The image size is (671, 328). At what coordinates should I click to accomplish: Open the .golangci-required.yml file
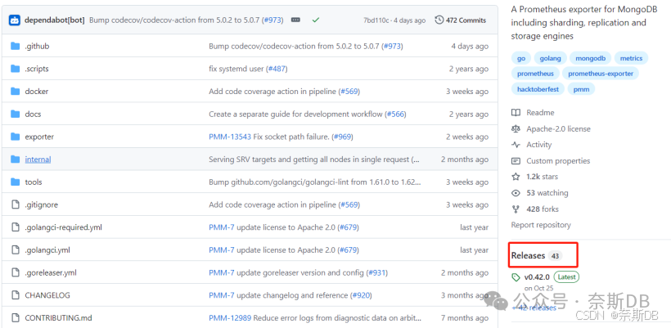[63, 227]
